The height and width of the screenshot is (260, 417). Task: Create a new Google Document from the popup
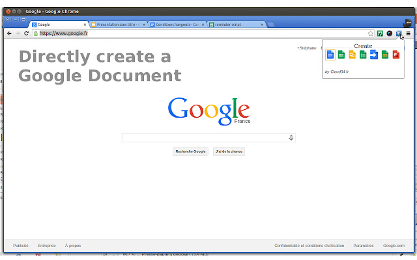coord(330,55)
